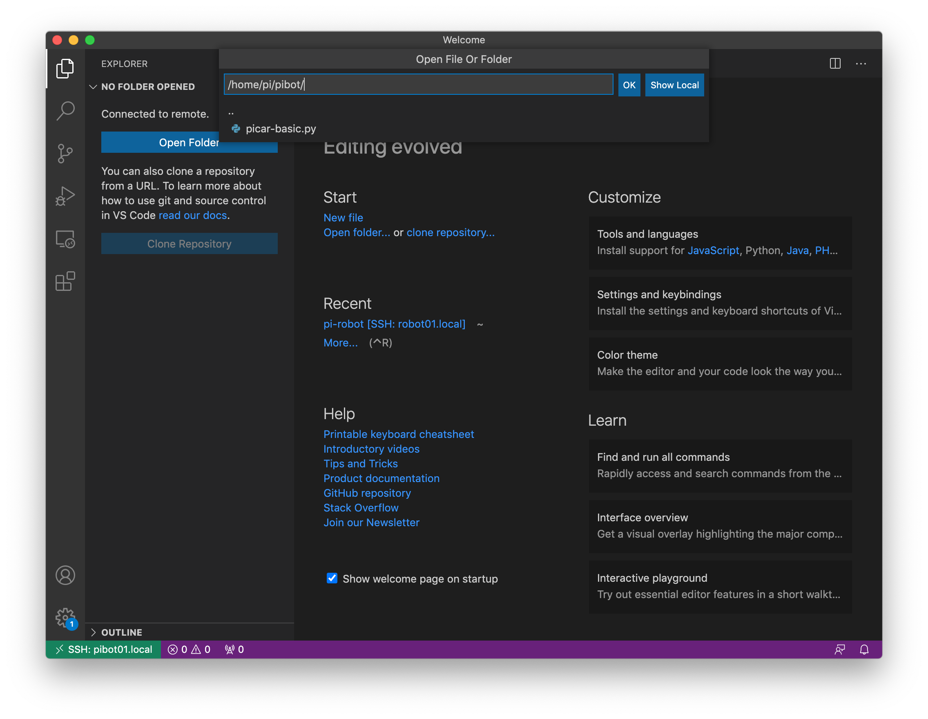Viewport: 928px width, 719px height.
Task: Click the New file link
Action: 343,218
